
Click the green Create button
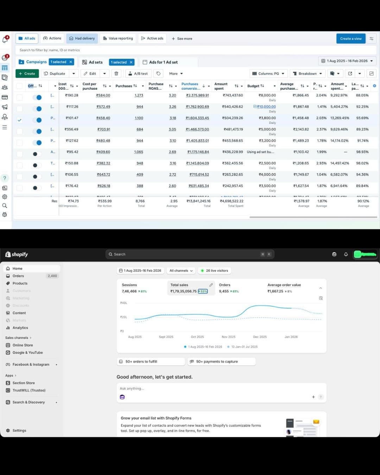click(27, 74)
